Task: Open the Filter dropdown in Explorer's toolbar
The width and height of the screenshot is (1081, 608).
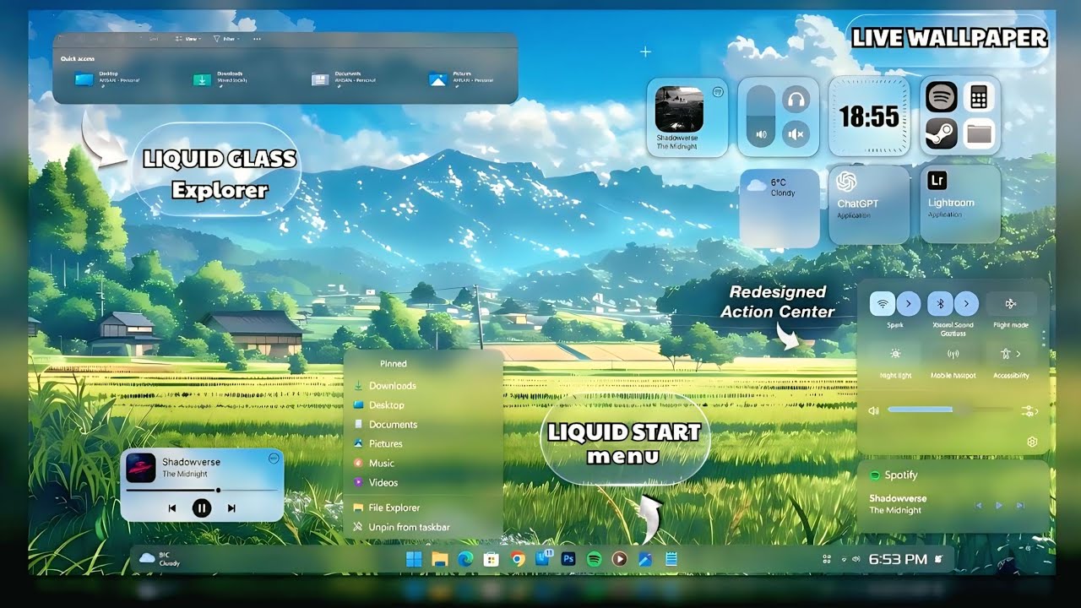Action: (x=225, y=39)
